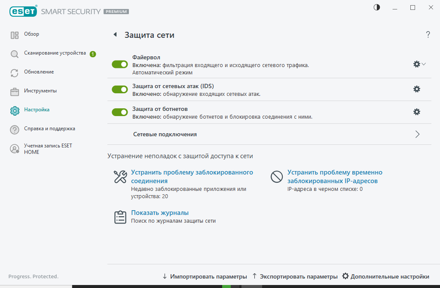This screenshot has width=440, height=288.
Task: Click the briefcase icon for Инструменты
Action: [x=15, y=92]
